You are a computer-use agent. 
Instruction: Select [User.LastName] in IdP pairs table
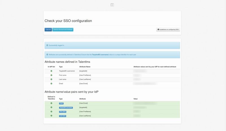(85, 116)
